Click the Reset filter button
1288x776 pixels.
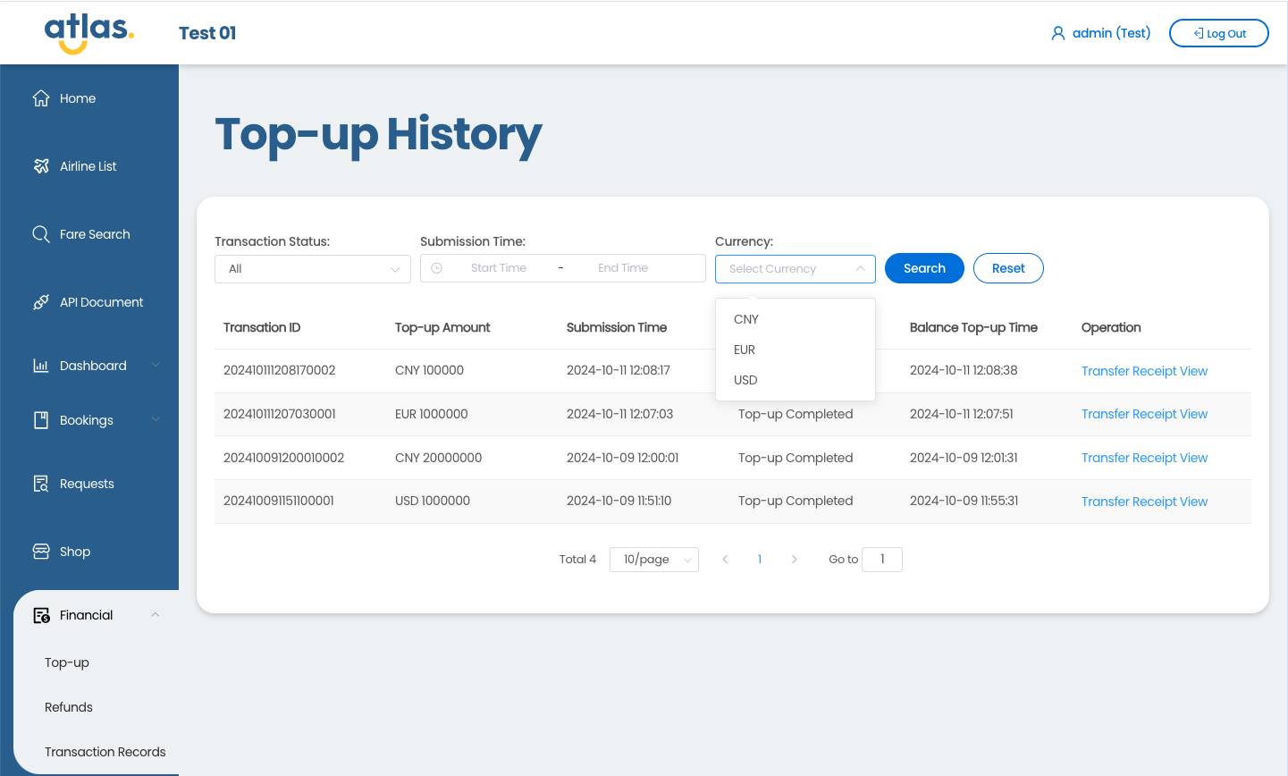(x=1007, y=268)
